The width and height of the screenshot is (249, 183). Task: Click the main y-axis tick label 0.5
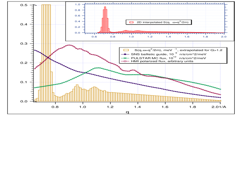point(24,5)
